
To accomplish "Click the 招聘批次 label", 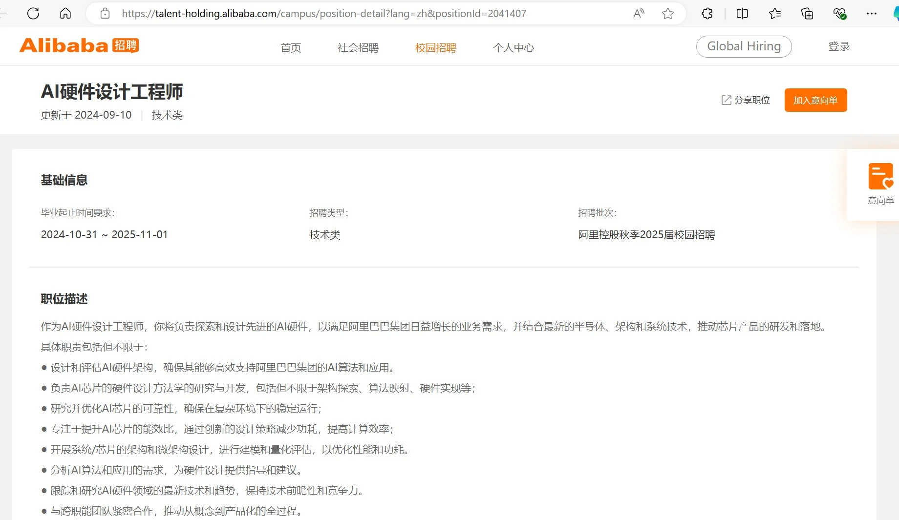I will click(x=598, y=213).
